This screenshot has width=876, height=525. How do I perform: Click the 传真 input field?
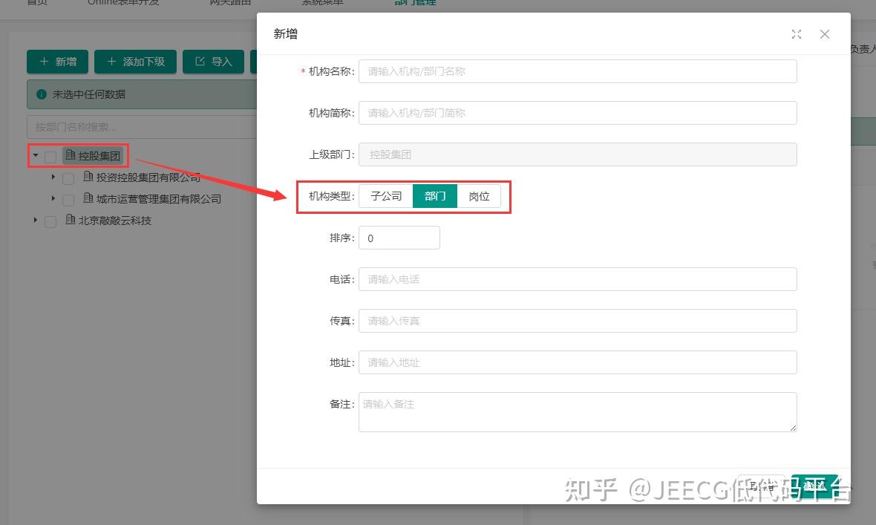click(578, 321)
